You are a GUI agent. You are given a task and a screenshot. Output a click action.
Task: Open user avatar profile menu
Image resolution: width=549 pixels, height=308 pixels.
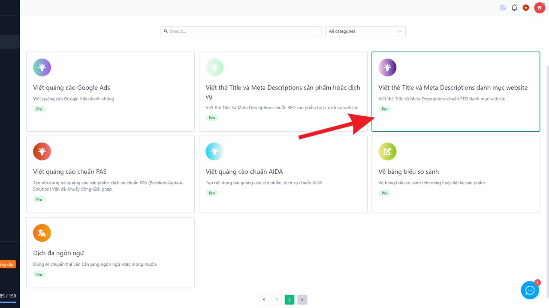tap(539, 8)
